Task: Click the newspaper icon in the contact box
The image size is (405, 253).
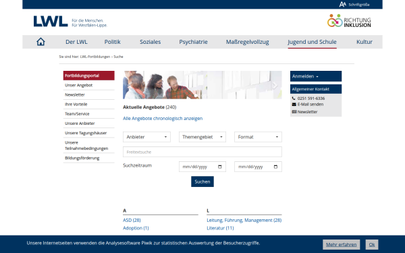Action: click(x=294, y=112)
